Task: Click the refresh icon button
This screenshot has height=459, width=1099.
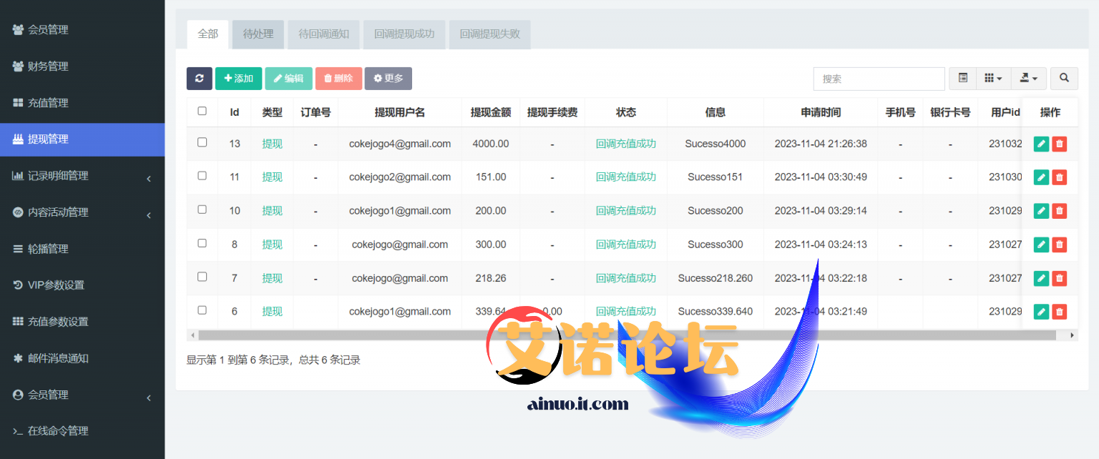Action: coord(199,79)
